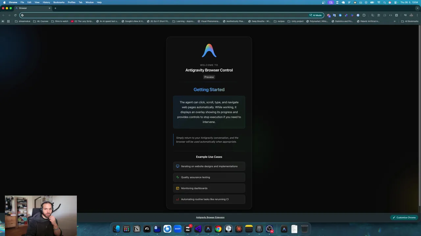Click the Customize Chrome button
This screenshot has width=421, height=236.
pyautogui.click(x=404, y=218)
